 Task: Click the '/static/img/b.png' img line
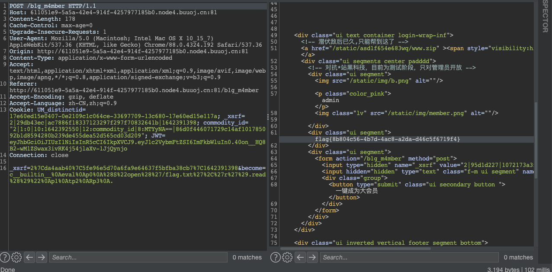coord(379,81)
